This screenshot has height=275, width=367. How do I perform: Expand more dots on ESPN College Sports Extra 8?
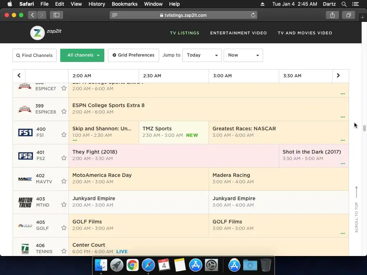(x=343, y=117)
